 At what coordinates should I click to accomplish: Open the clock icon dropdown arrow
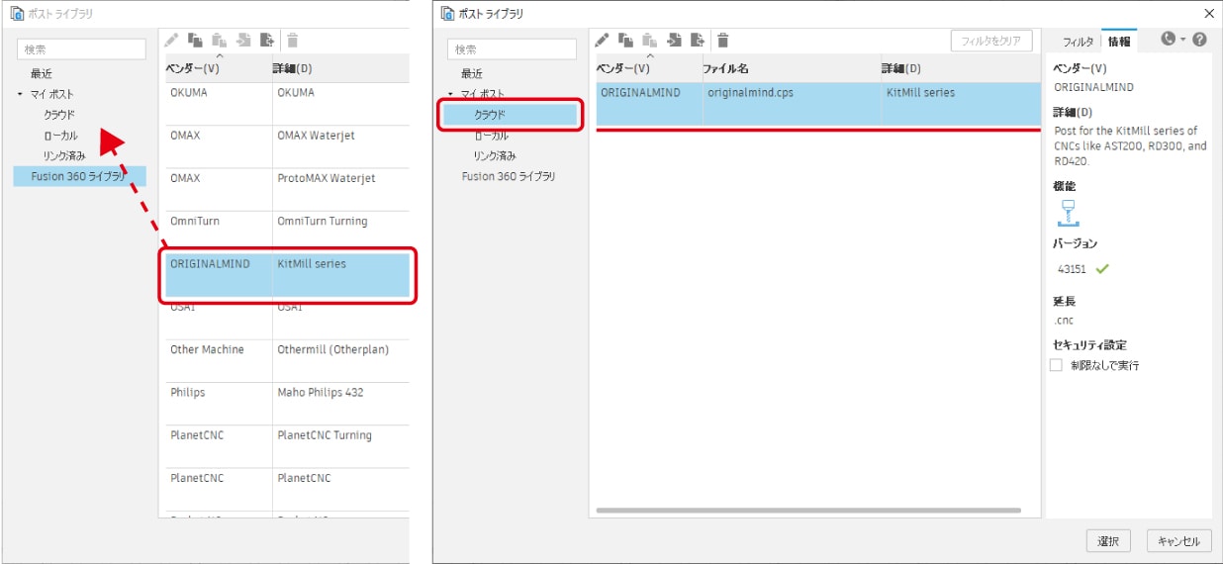(x=1182, y=40)
